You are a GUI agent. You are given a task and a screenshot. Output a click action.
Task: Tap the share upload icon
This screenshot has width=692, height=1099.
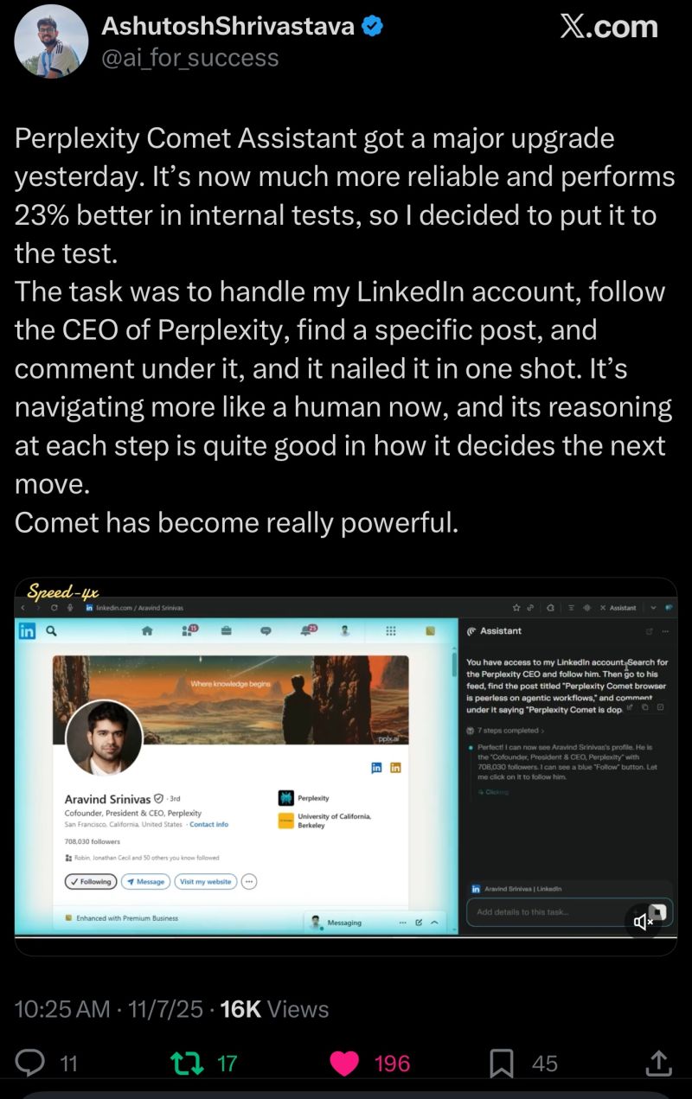[657, 1063]
